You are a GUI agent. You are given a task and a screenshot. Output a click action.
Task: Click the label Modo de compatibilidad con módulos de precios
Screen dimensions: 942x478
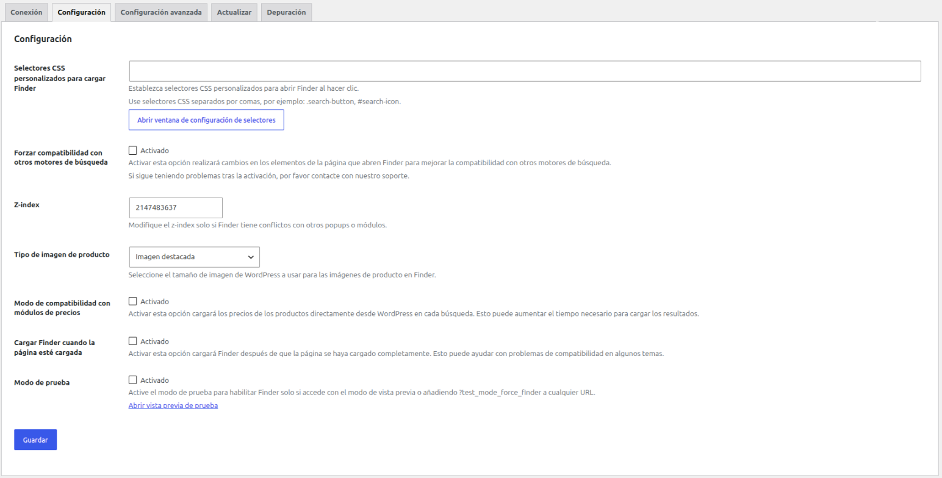62,308
